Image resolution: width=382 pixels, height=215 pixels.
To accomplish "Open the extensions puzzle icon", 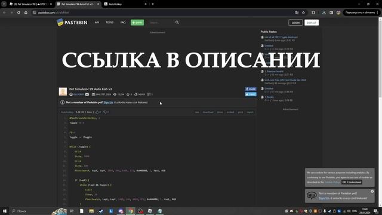I will click(313, 13).
